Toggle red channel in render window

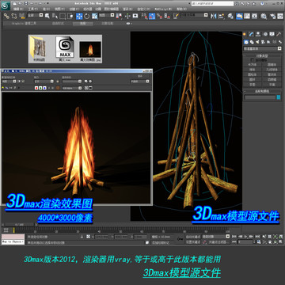coord(36,88)
